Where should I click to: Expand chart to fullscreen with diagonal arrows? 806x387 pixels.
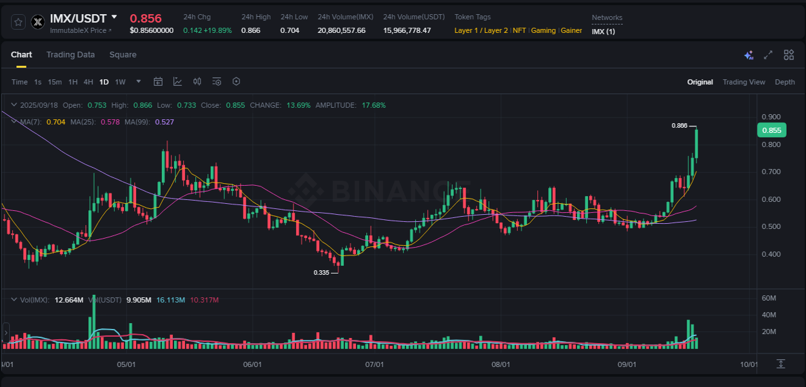[768, 55]
